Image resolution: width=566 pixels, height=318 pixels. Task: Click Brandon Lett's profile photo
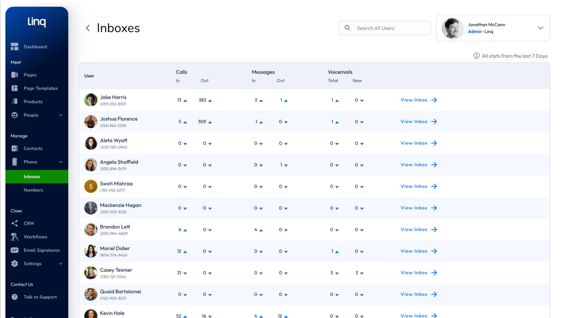click(x=91, y=230)
